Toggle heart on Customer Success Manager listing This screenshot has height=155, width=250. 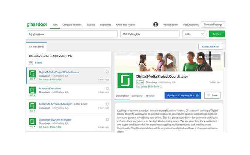(x=107, y=120)
